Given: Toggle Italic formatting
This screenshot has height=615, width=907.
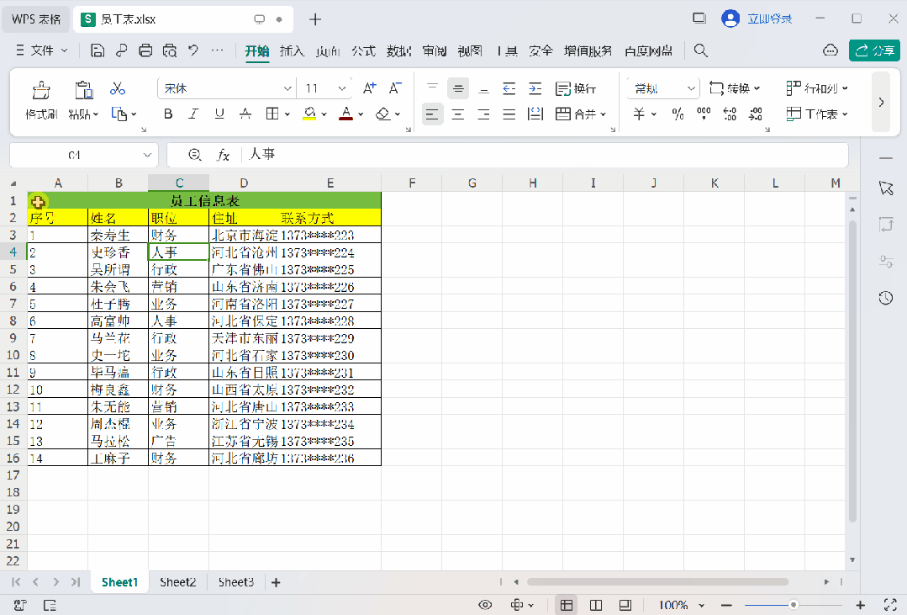Looking at the screenshot, I should (x=193, y=114).
